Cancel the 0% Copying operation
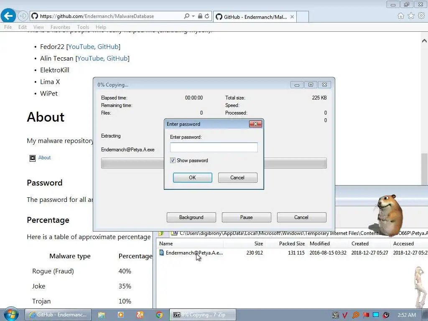Image resolution: width=428 pixels, height=321 pixels. pos(301,217)
